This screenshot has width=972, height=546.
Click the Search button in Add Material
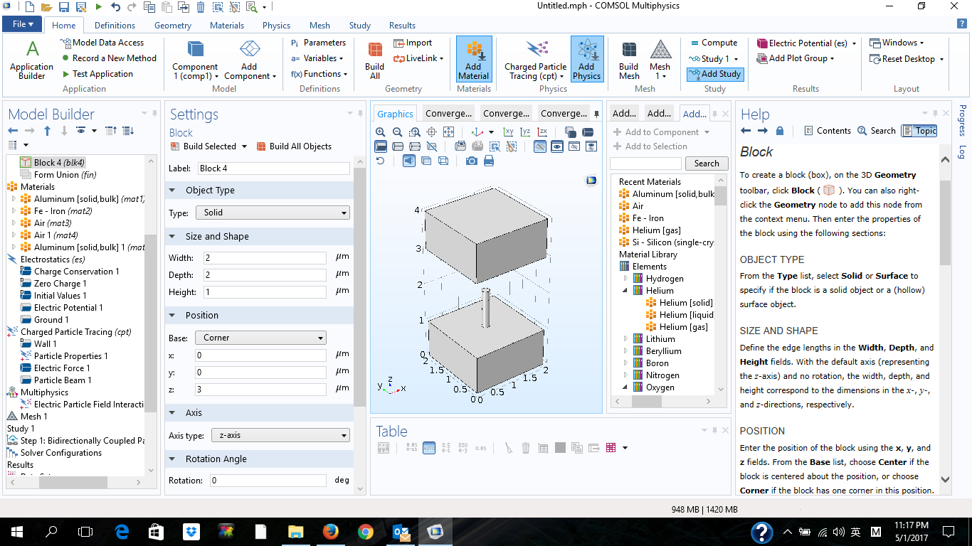point(707,164)
